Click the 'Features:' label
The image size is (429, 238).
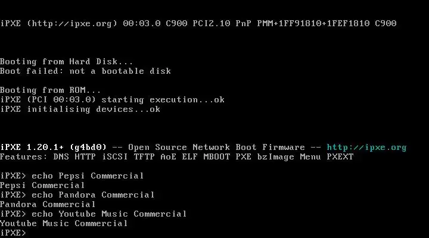[x=24, y=157]
